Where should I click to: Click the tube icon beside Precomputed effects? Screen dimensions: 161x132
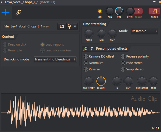92,48
